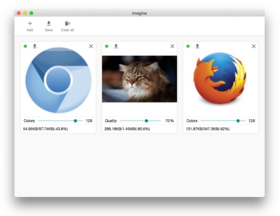The width and height of the screenshot is (280, 216).
Task: Download the optimized cat photo
Action: [116, 46]
